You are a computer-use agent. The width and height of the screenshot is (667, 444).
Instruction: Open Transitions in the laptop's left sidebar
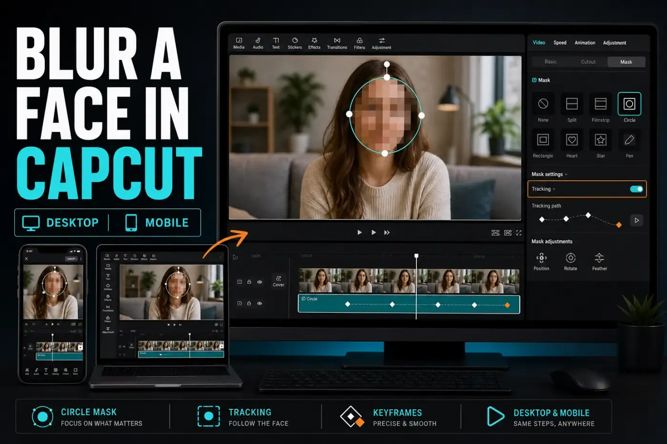(x=108, y=308)
